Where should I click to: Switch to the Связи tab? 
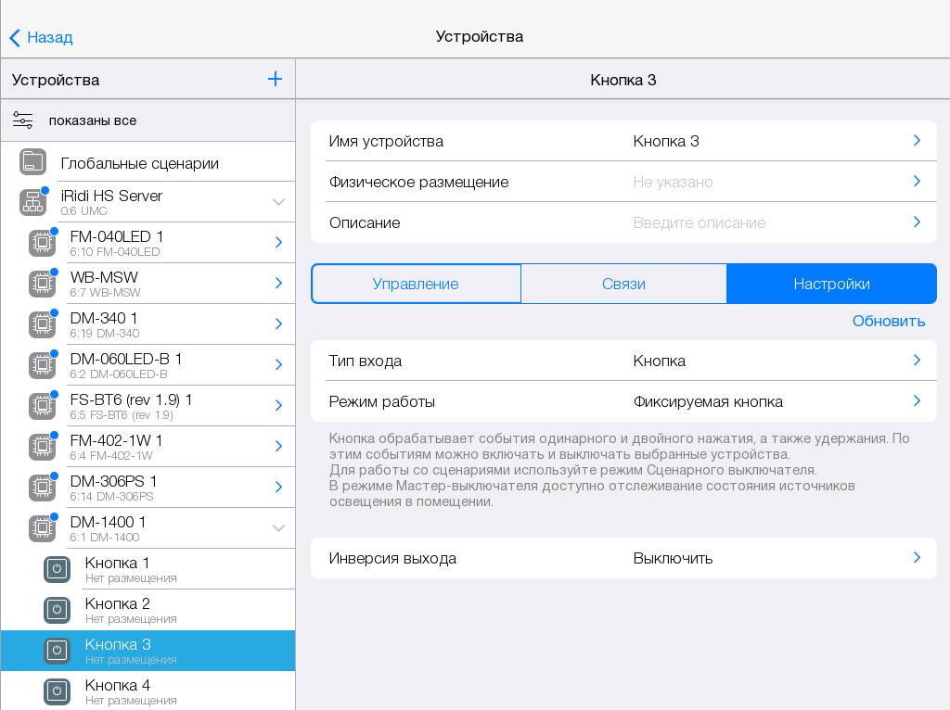coord(623,284)
